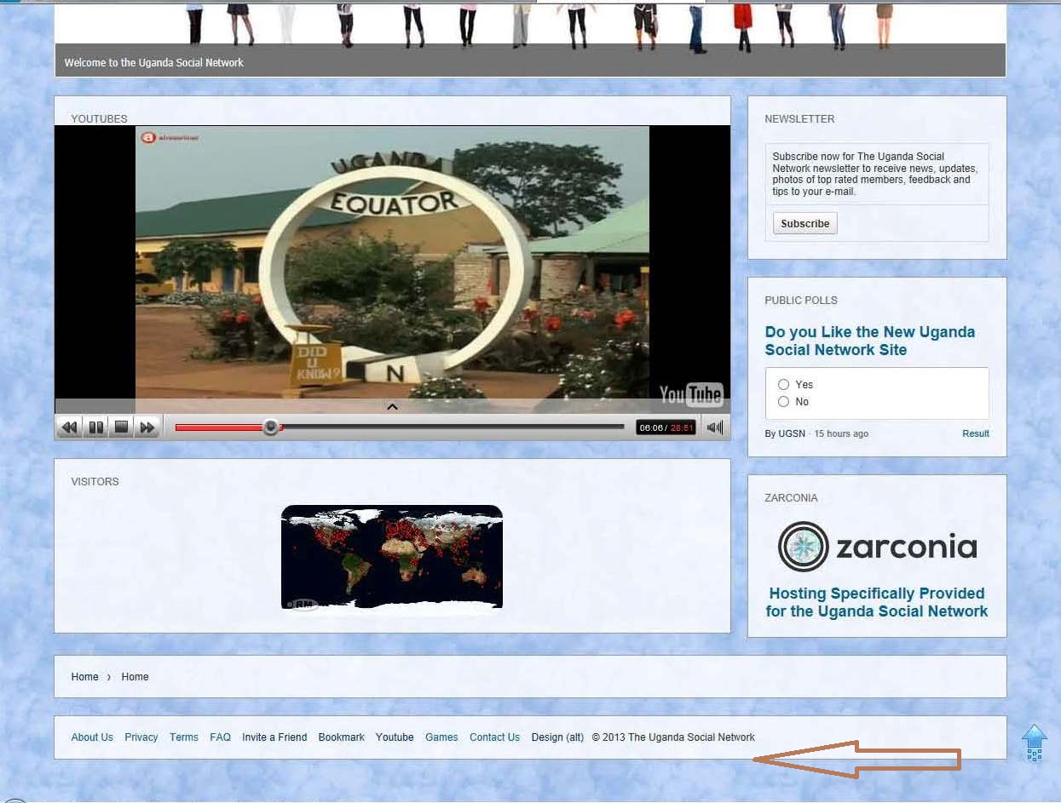Click the first Home breadcrumb
This screenshot has height=803, width=1061.
84,677
